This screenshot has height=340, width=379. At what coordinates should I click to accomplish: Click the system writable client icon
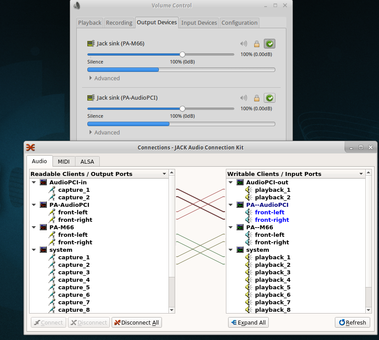click(x=240, y=250)
